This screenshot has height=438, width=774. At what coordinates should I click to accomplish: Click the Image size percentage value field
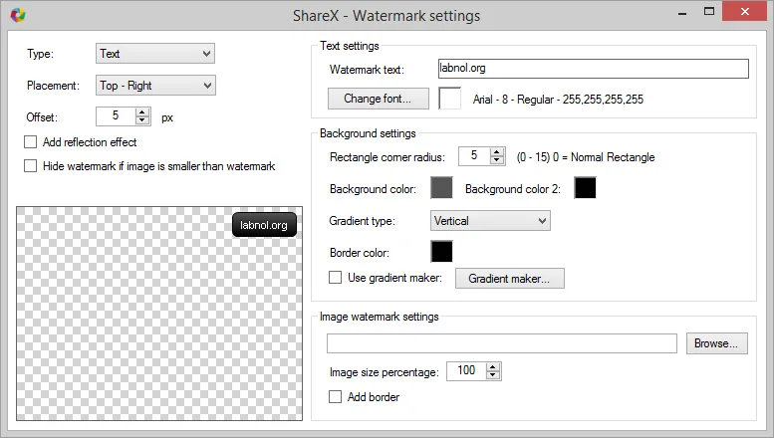(466, 371)
